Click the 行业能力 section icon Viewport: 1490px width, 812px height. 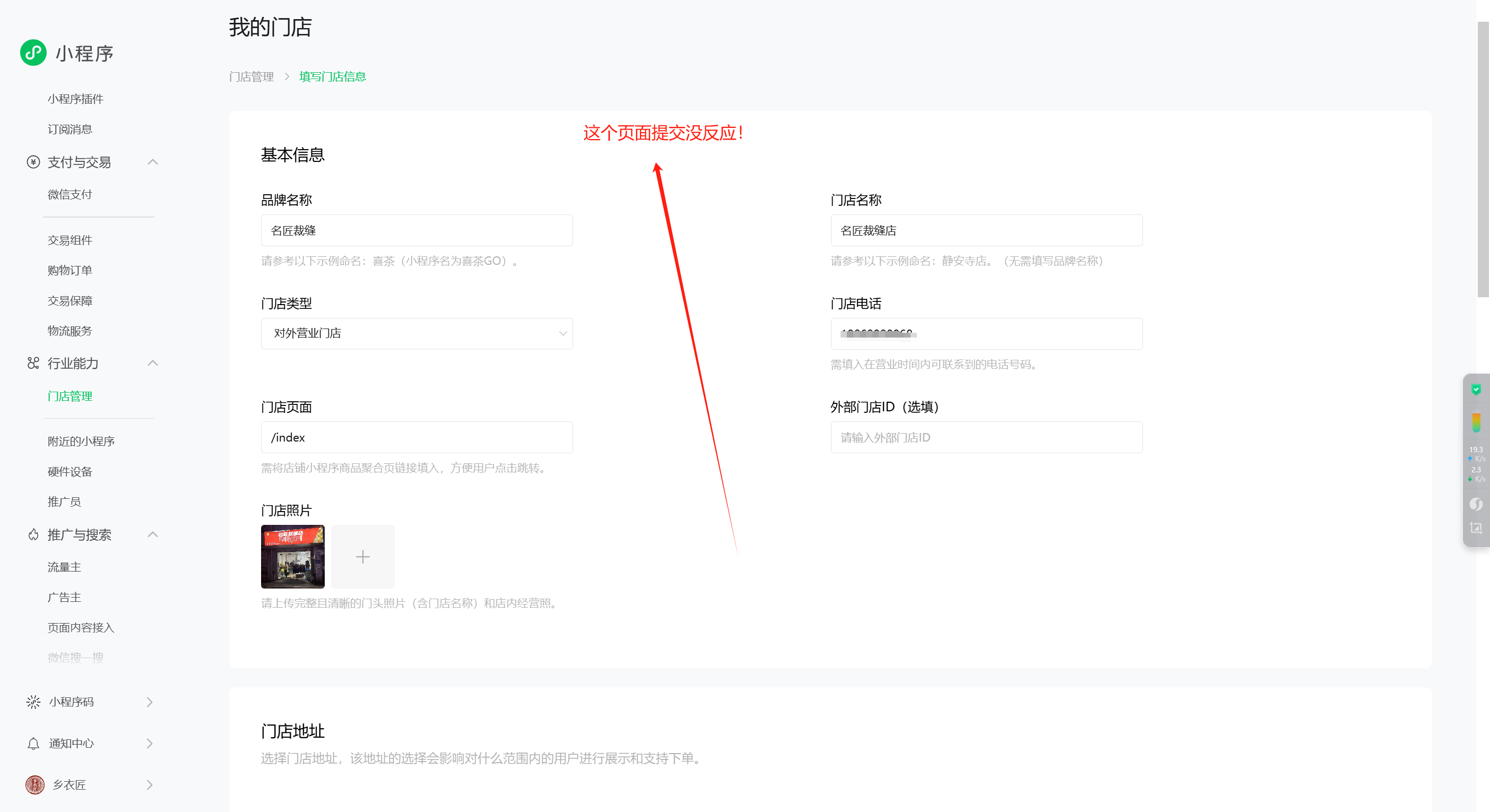coord(33,363)
